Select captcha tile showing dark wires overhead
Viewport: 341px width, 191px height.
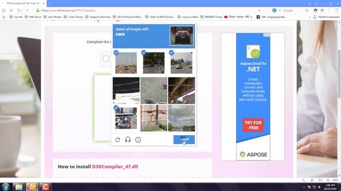pyautogui.click(x=126, y=91)
